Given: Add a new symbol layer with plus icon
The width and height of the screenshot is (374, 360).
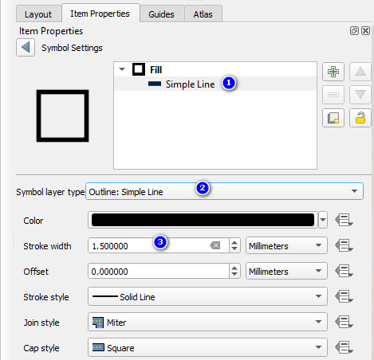Looking at the screenshot, I should (x=333, y=72).
